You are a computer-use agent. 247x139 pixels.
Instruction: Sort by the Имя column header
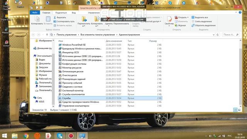pyautogui.click(x=61, y=41)
